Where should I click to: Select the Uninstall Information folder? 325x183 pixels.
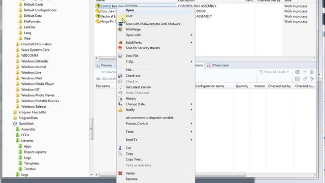(x=37, y=44)
